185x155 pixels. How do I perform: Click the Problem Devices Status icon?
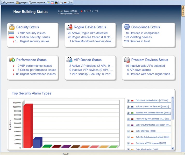point(127,60)
